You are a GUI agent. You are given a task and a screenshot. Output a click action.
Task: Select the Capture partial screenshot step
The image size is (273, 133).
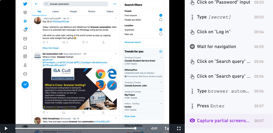coord(229,121)
